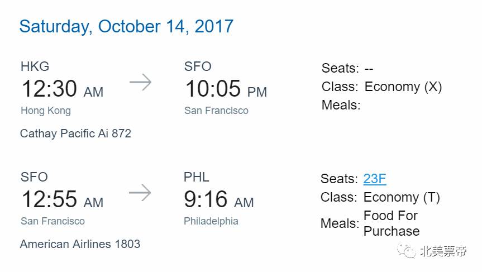Click the arrow between SFO and PHL

pos(140,193)
